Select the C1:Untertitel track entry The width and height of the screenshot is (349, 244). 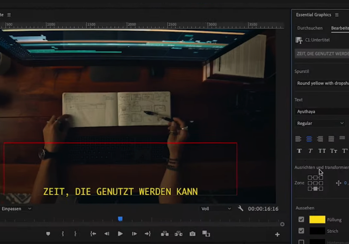tap(317, 40)
